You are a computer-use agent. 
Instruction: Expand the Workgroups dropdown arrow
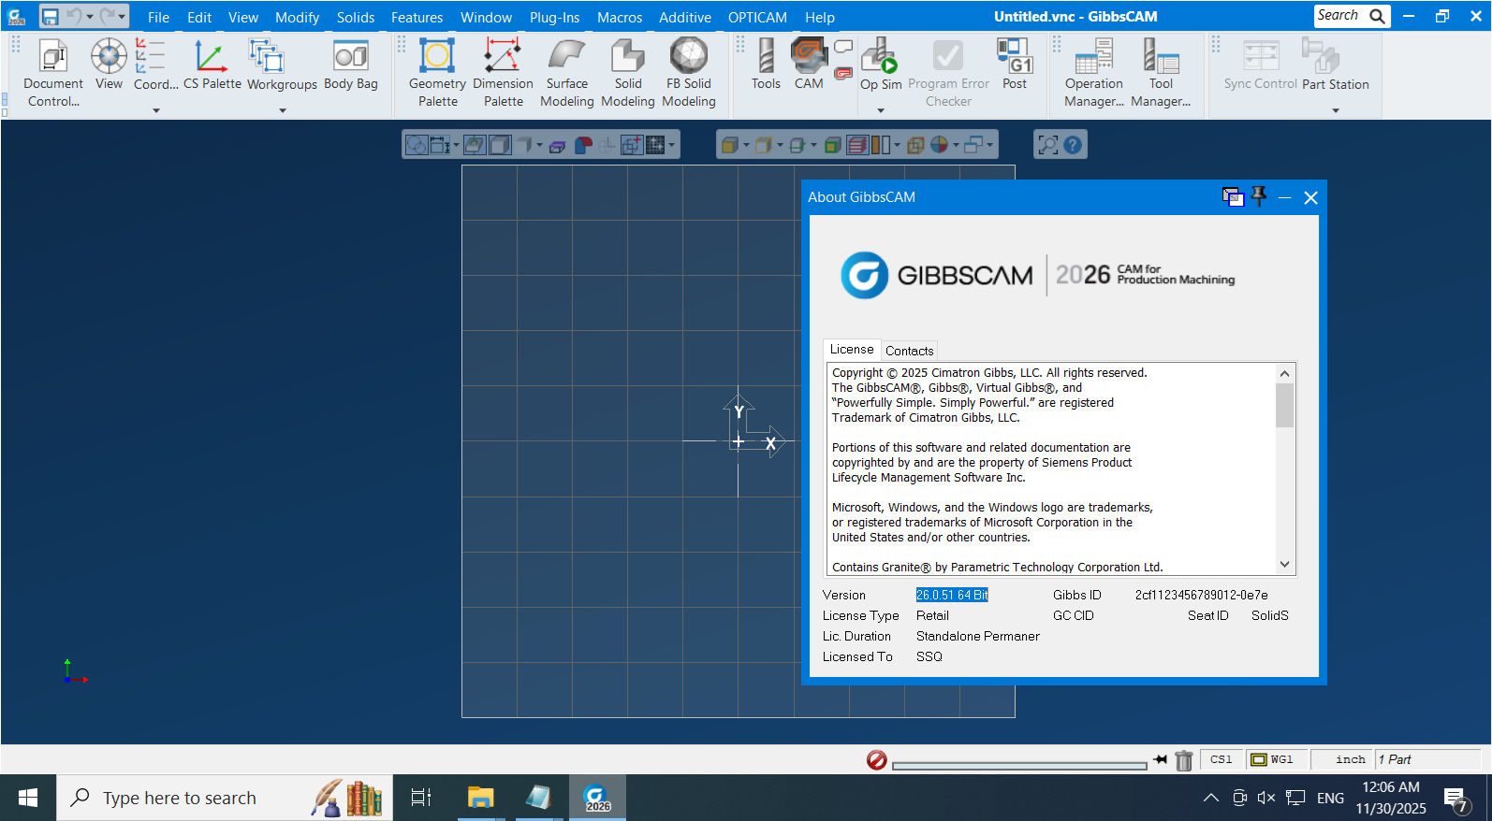[x=283, y=110]
